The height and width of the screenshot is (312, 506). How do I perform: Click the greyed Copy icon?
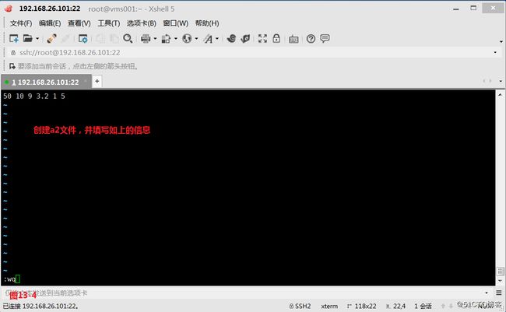100,39
